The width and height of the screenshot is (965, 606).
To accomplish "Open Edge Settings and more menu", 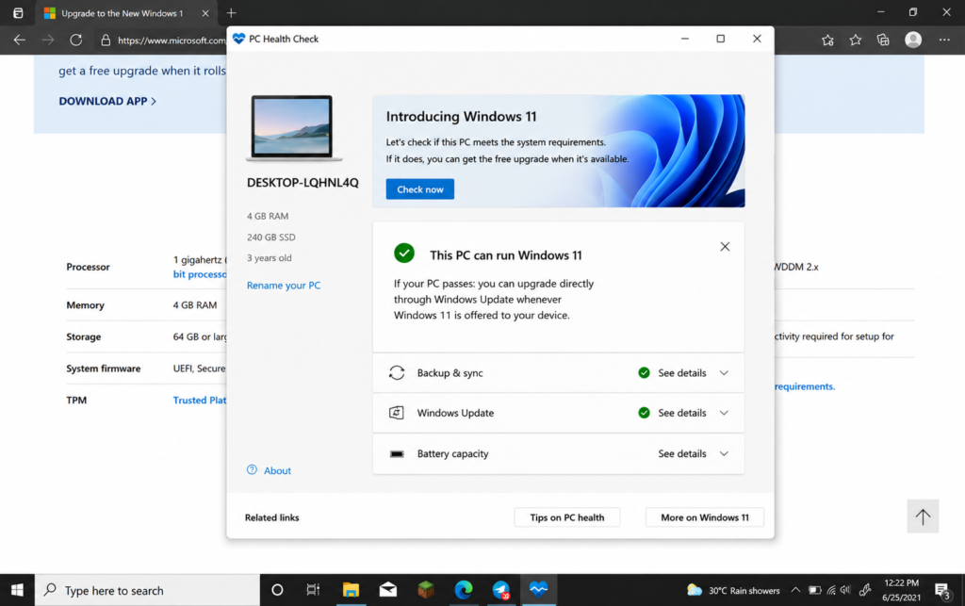I will pos(944,40).
